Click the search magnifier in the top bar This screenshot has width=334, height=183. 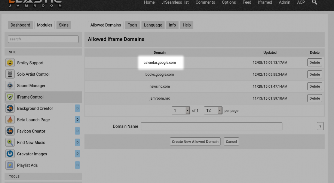coord(314,2)
